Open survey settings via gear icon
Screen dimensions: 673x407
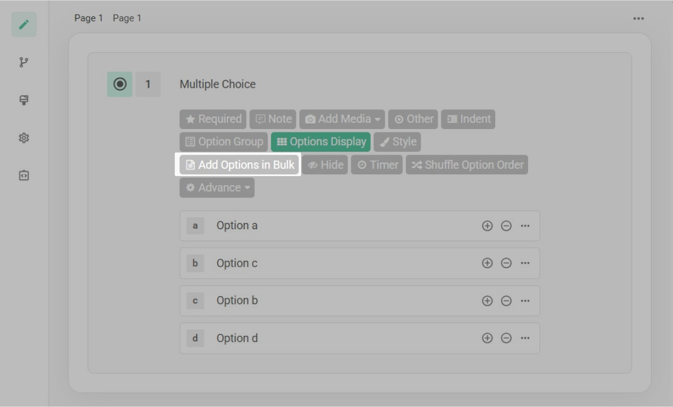click(24, 138)
